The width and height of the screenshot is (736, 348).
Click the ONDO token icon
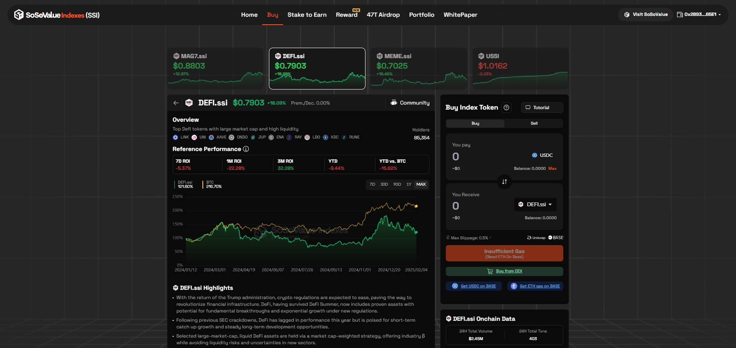(231, 137)
